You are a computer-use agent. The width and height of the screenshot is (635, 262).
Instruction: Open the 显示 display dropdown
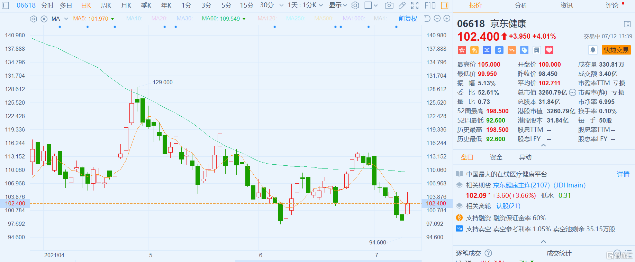tap(338, 6)
